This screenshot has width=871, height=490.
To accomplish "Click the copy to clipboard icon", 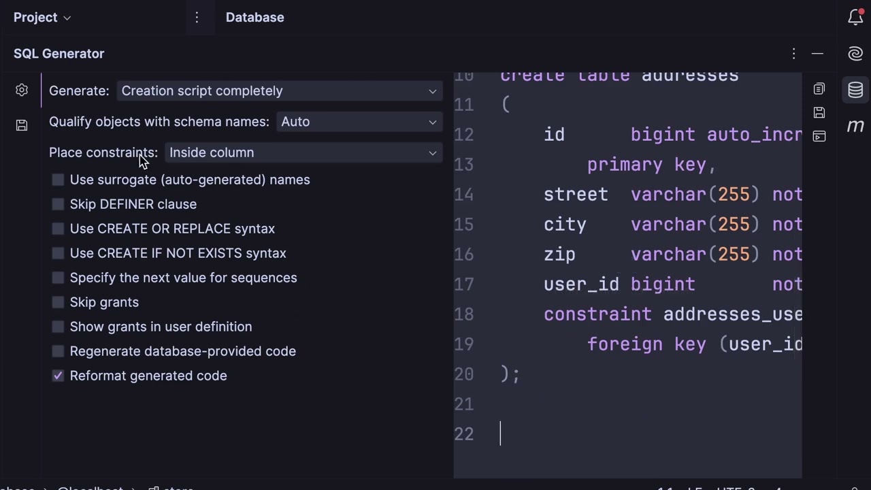I will [819, 89].
